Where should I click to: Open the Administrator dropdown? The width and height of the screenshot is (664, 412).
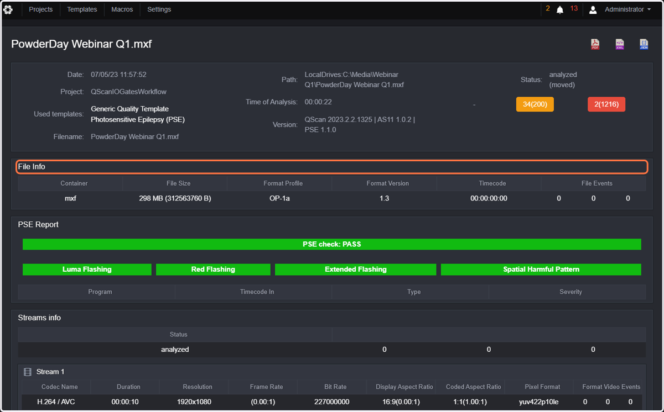pos(628,9)
